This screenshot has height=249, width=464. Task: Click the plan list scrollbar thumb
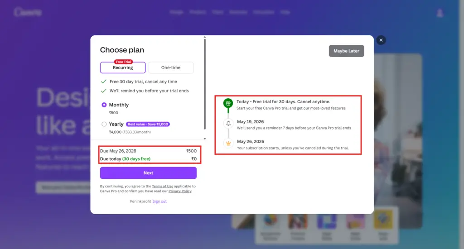pyautogui.click(x=204, y=84)
